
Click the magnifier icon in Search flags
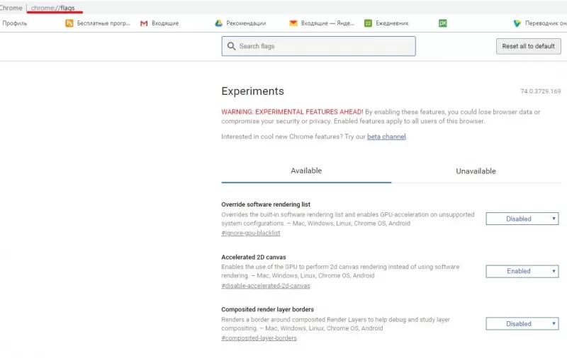pos(231,47)
